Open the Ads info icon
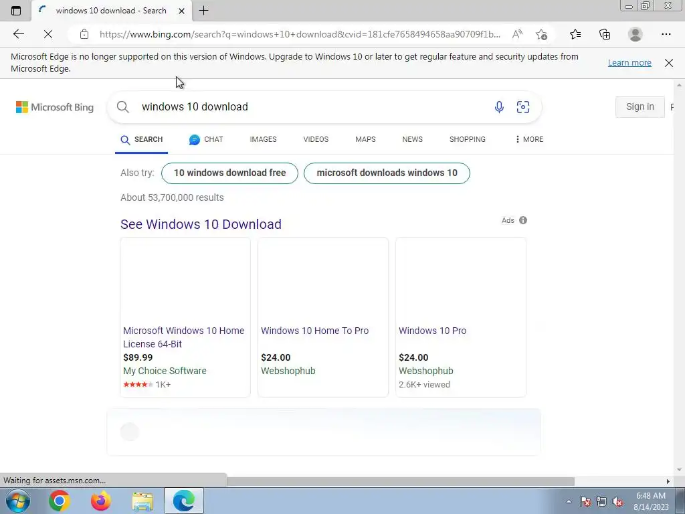This screenshot has height=514, width=685. [x=523, y=220]
